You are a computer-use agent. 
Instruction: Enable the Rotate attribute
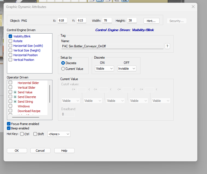(10, 41)
